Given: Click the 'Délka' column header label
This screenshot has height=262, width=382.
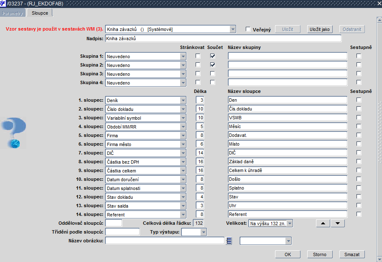Looking at the screenshot, I should pos(200,91).
